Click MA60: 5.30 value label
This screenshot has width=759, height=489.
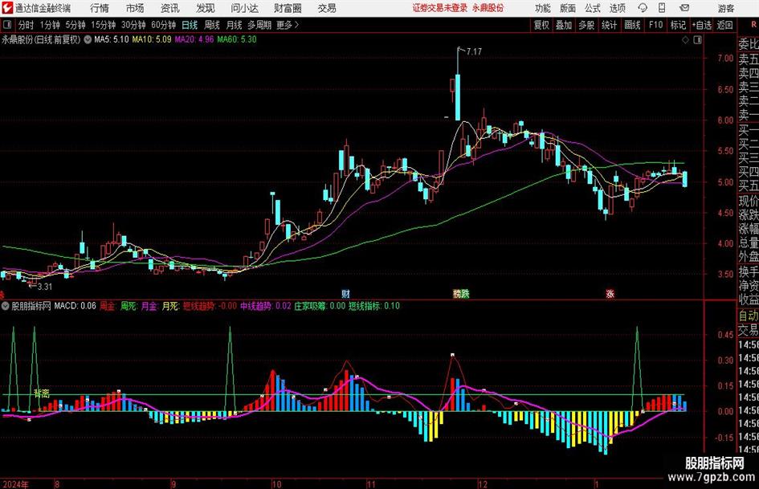click(x=237, y=39)
